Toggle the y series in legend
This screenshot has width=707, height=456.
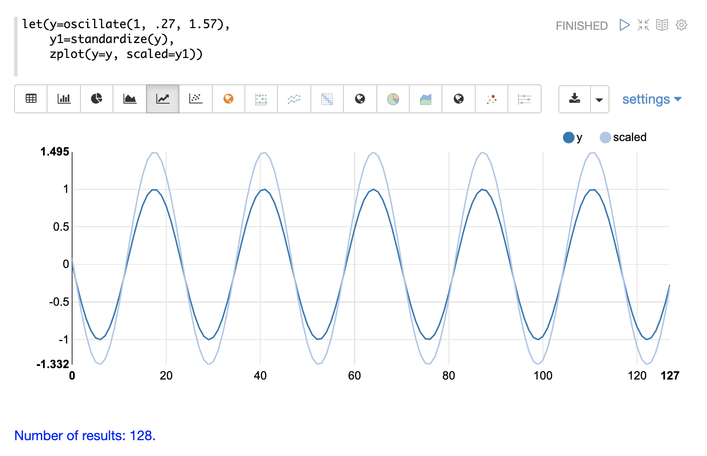573,138
